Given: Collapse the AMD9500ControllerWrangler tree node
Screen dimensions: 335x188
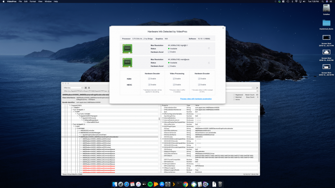Looking at the screenshot, I should click(79, 133).
